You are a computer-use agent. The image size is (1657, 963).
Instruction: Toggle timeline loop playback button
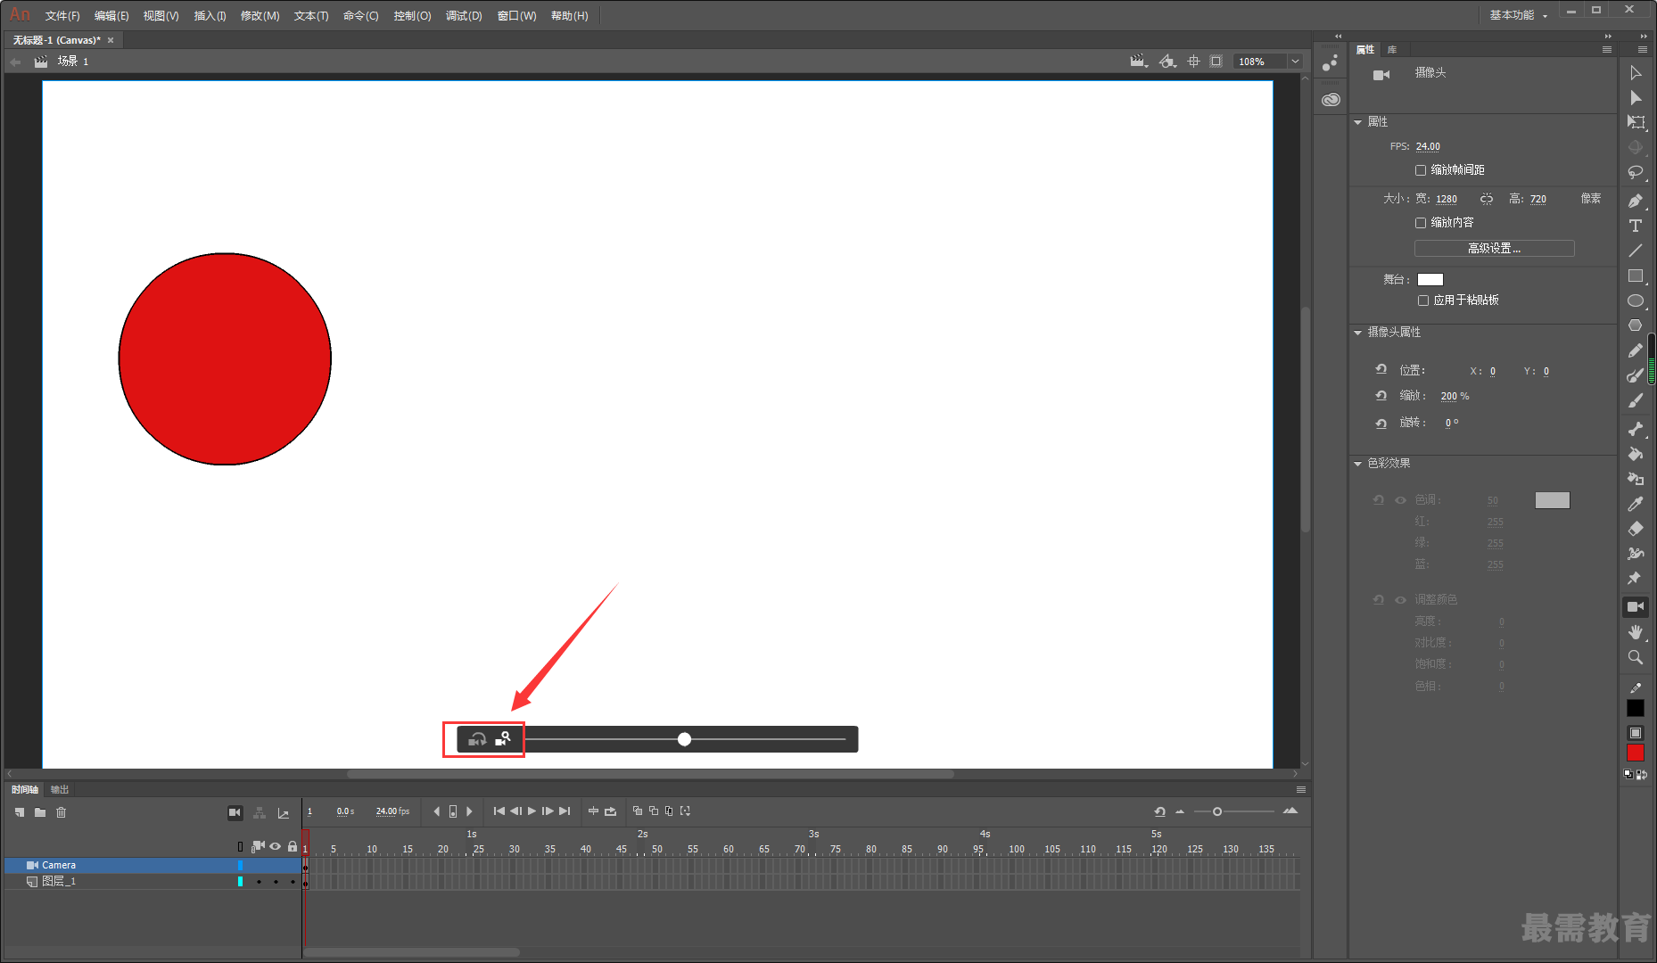pyautogui.click(x=610, y=811)
